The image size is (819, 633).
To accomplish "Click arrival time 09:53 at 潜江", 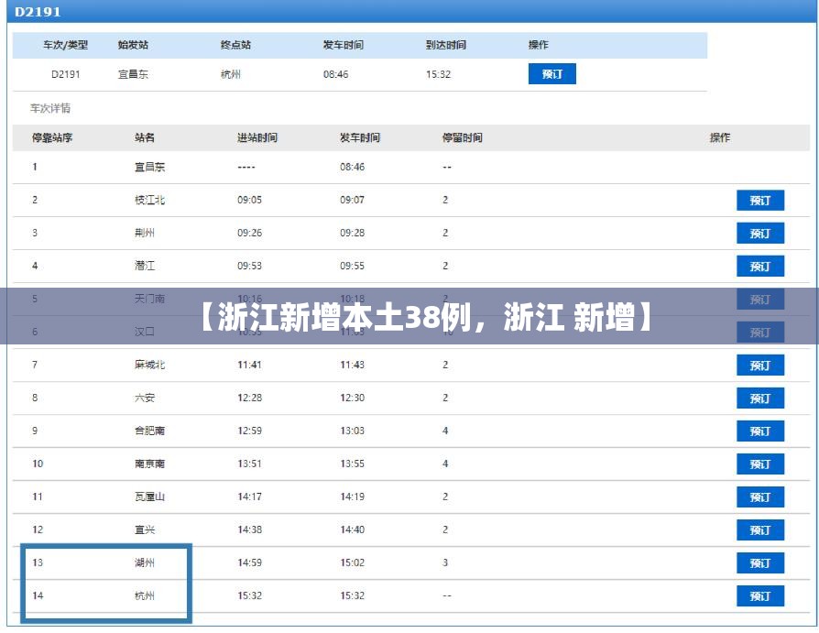I will (x=249, y=267).
